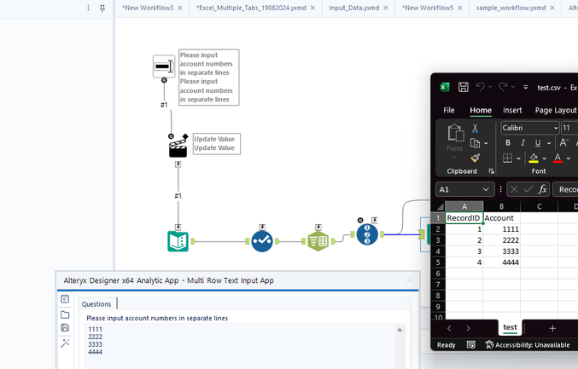Switch to the Excel Home tab

point(481,110)
